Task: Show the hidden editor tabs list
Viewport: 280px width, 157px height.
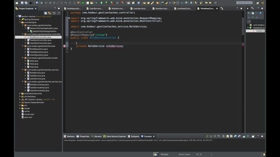Action: tap(222, 9)
